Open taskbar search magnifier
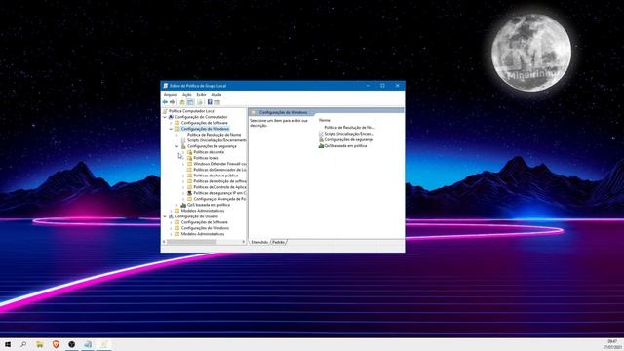 [x=23, y=344]
